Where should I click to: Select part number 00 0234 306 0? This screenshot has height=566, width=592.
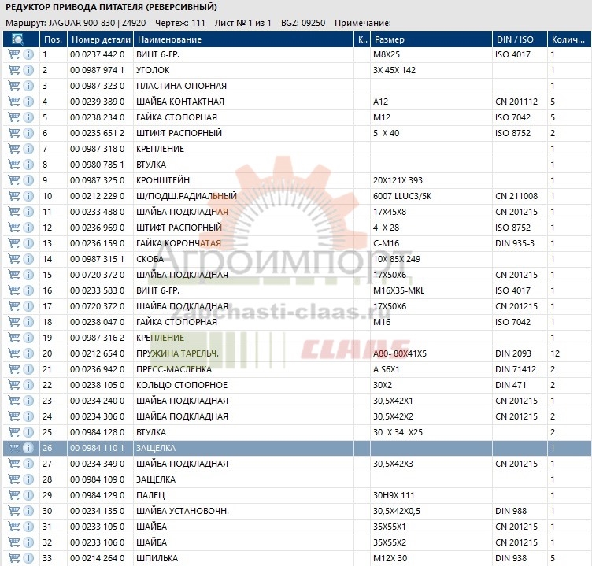[x=97, y=416]
